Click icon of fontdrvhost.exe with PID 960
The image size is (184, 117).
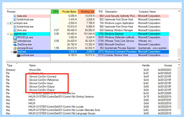coord(15,27)
